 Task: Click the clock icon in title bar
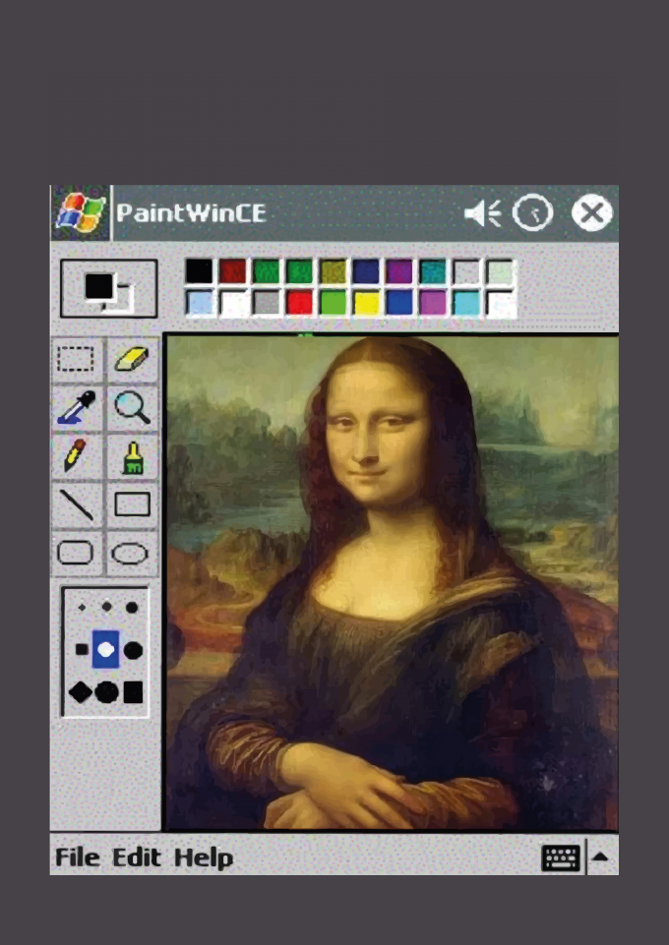533,212
